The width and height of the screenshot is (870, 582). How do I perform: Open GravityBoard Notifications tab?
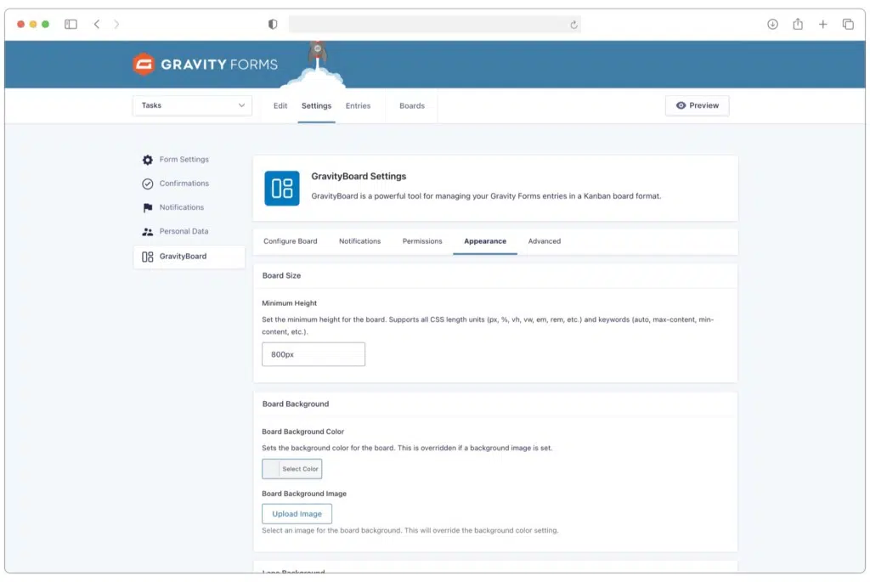(359, 241)
